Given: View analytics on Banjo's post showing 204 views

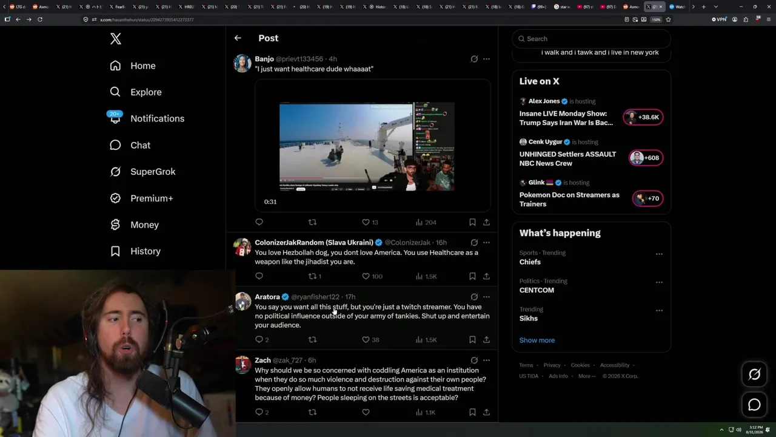Looking at the screenshot, I should tap(426, 222).
